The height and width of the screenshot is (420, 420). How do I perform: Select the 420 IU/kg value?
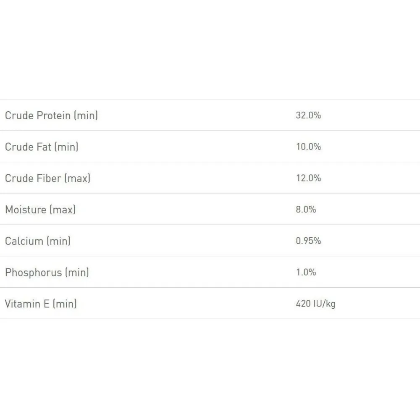[315, 304]
